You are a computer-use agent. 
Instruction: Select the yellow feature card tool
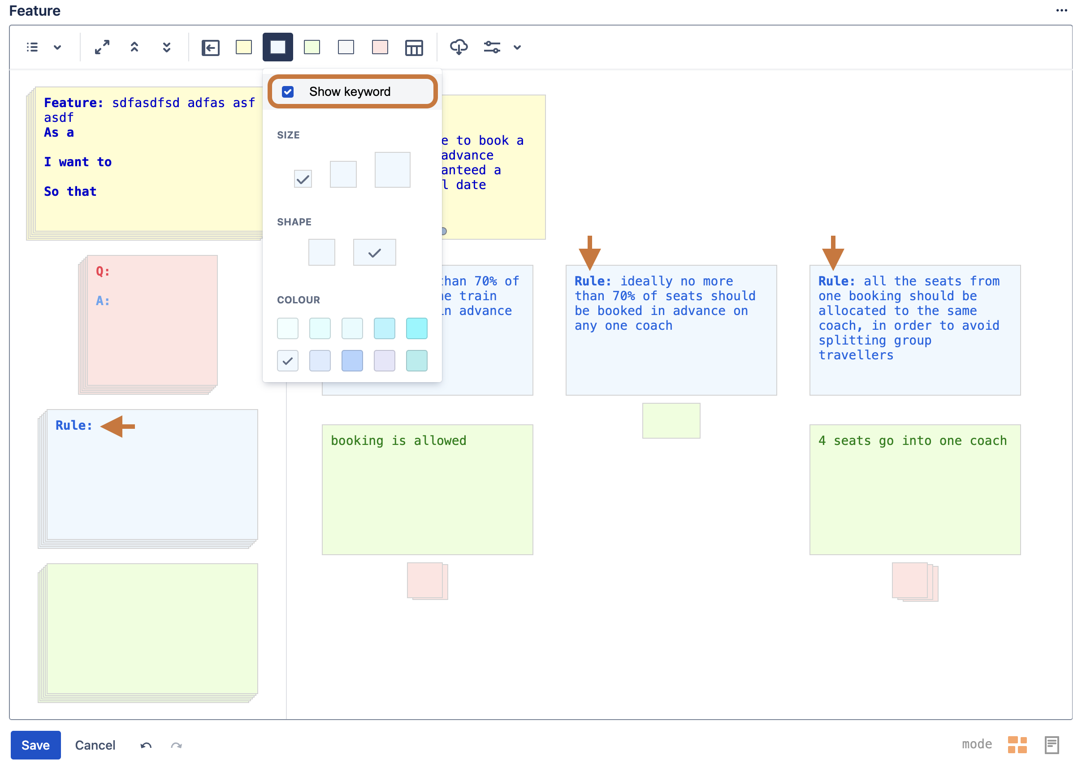point(244,47)
